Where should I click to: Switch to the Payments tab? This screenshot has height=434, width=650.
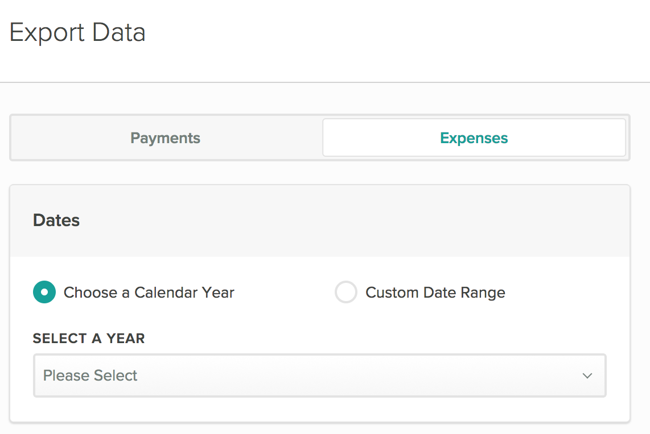[166, 138]
